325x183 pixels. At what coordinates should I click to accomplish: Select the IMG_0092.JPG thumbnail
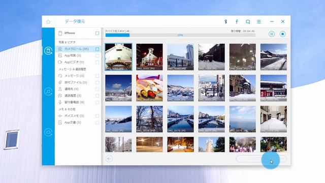tap(118, 57)
